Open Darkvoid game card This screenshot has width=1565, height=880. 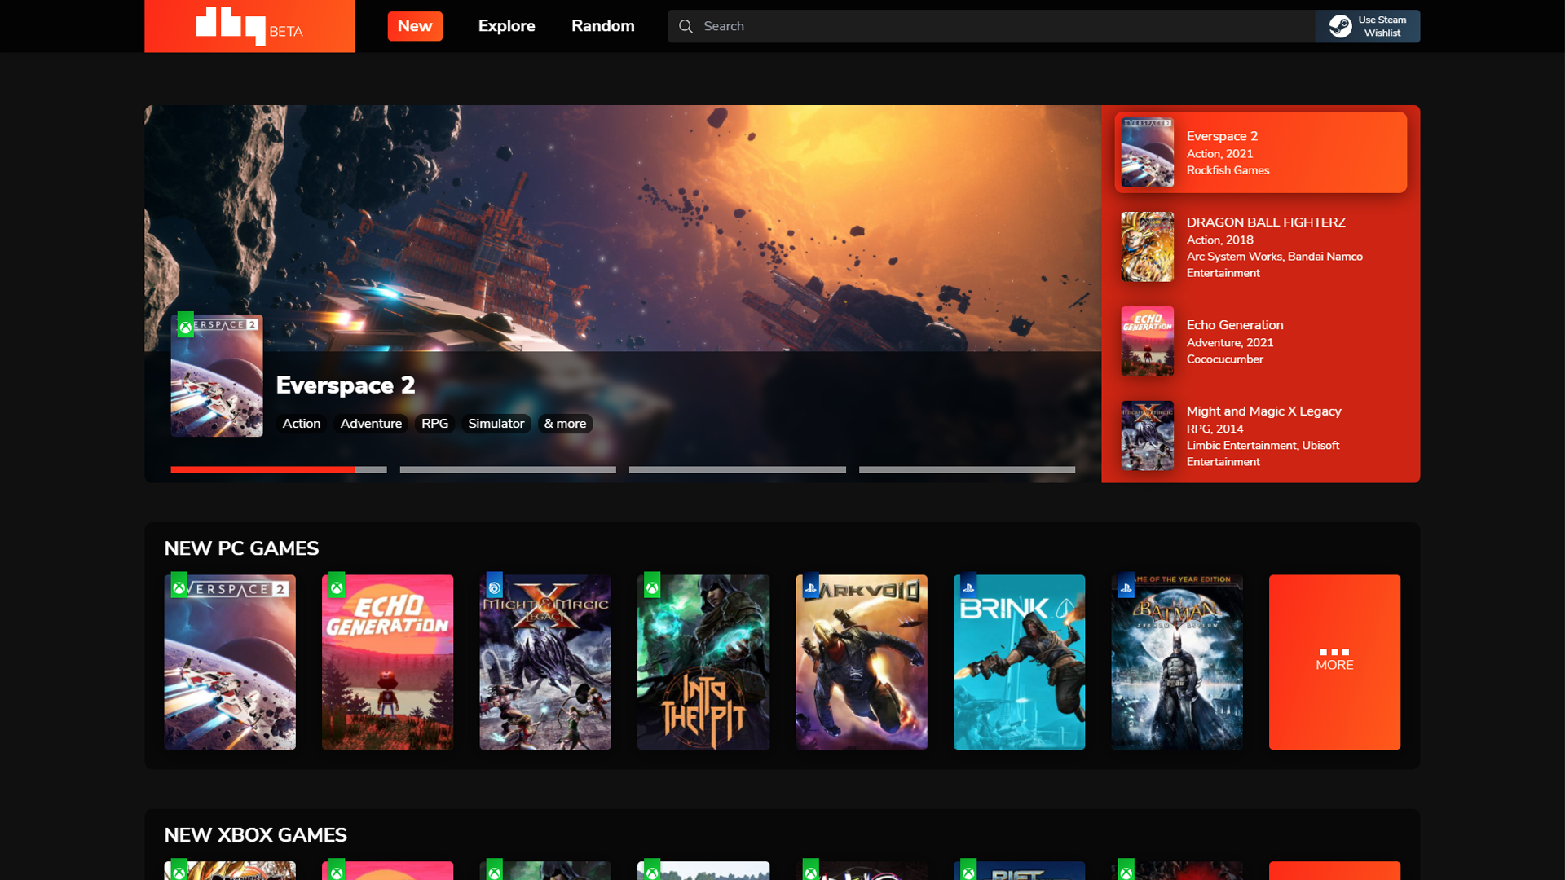[x=862, y=662]
